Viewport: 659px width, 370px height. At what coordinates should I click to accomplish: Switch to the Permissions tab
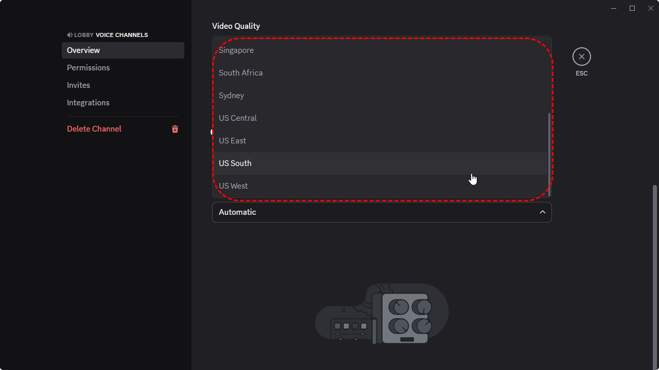[88, 68]
